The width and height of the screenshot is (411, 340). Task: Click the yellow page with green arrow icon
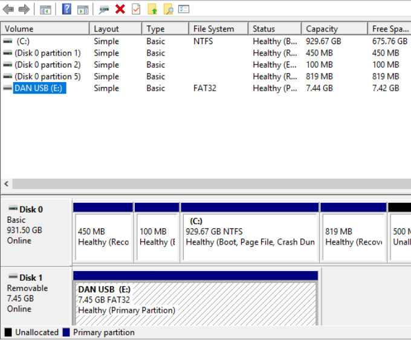point(152,9)
